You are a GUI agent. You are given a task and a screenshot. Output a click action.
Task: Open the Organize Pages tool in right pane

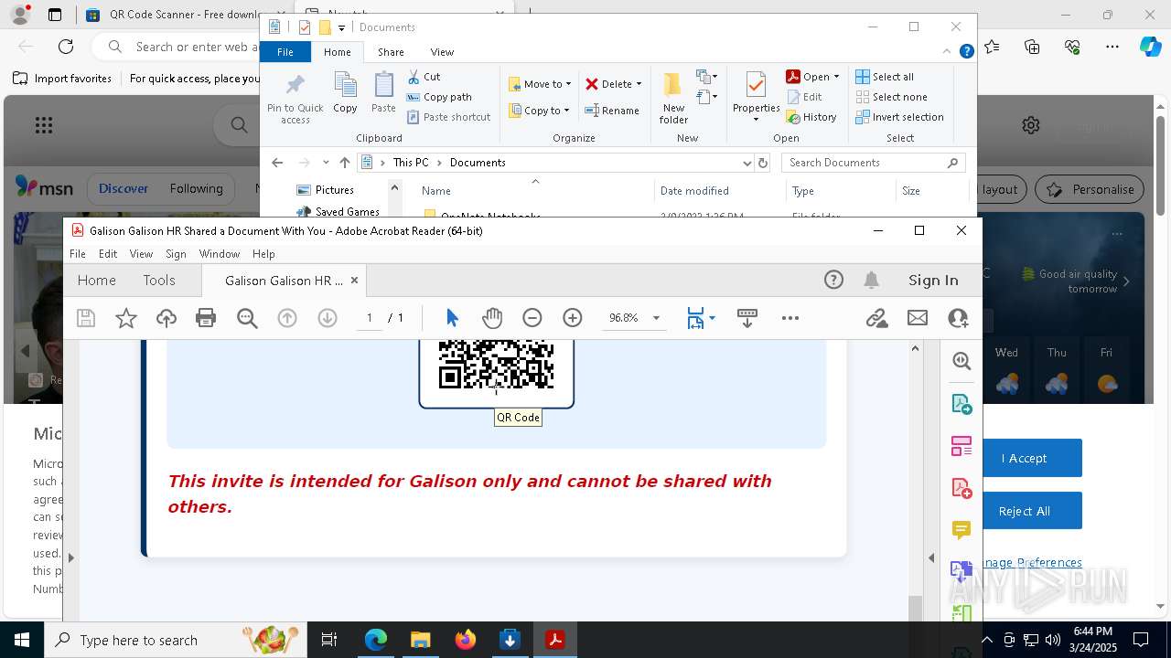point(962,447)
